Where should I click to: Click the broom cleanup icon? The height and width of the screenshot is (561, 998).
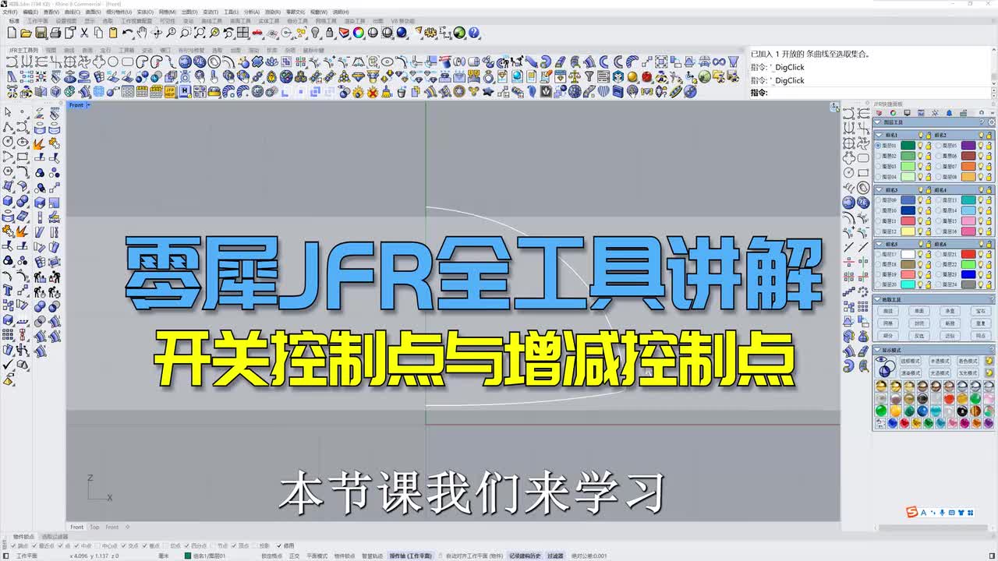[x=385, y=91]
